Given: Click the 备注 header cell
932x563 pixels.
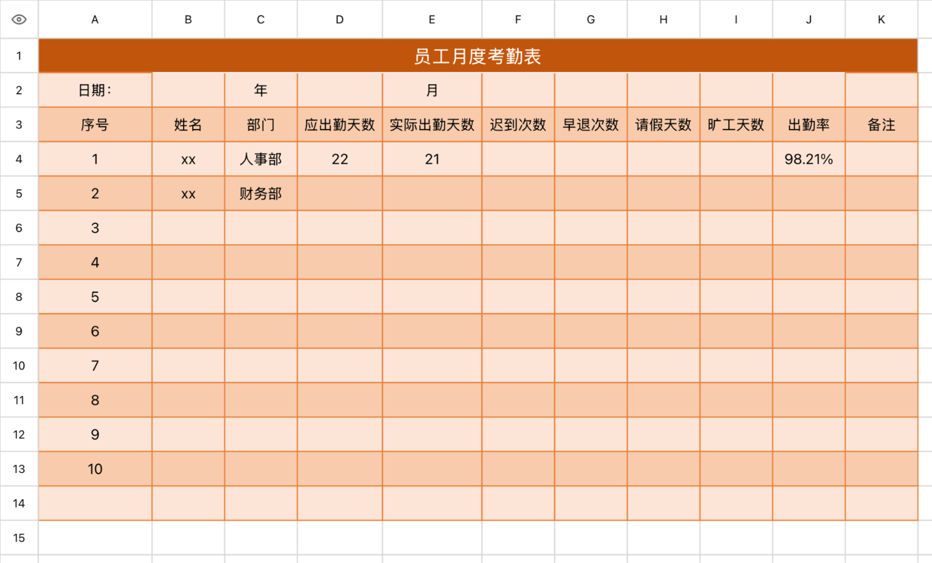Looking at the screenshot, I should tap(881, 125).
